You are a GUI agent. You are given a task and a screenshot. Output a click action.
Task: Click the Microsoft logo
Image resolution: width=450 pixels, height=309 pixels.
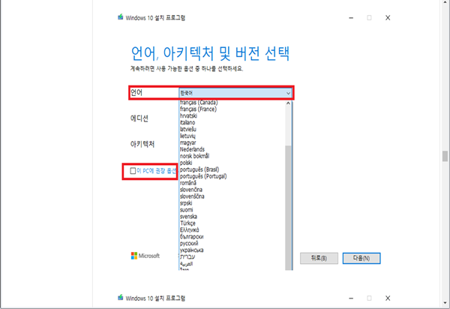145,256
